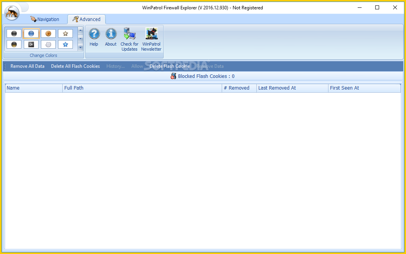The height and width of the screenshot is (254, 406).
Task: Pick the 'Dr' dark color theme
Action: [x=31, y=44]
